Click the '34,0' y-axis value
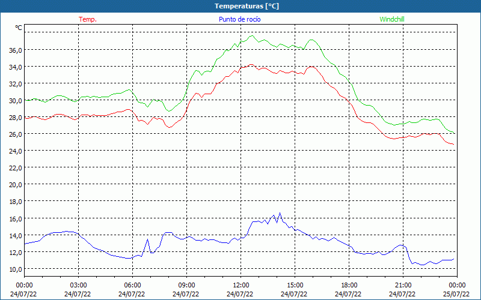Screen dimensions: 481x300 16,67
